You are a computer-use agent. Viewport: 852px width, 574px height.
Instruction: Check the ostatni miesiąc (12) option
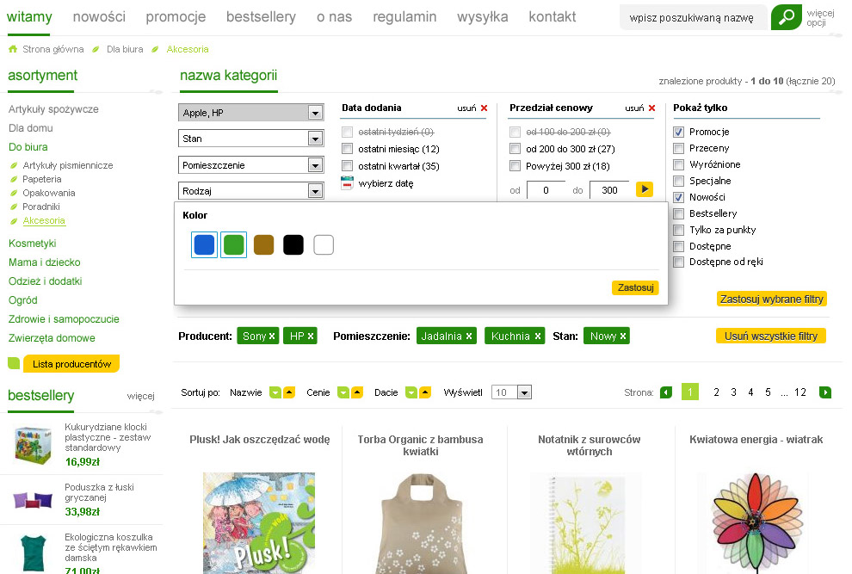point(348,150)
